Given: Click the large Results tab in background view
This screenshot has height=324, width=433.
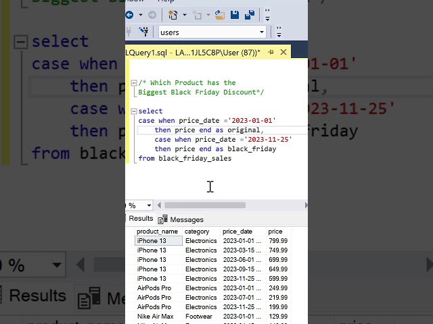Looking at the screenshot, I should coord(38,296).
